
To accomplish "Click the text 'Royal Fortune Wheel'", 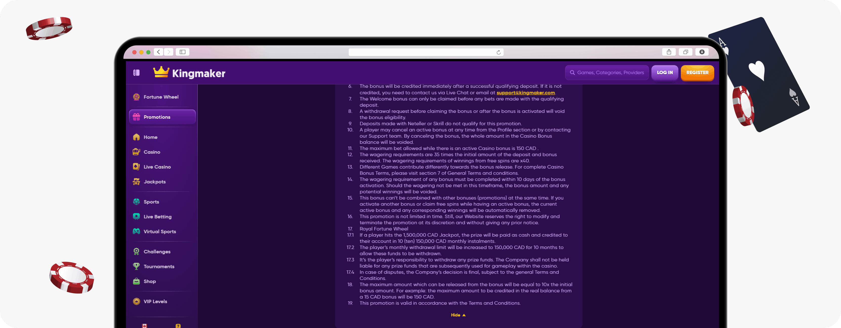I will tap(384, 229).
